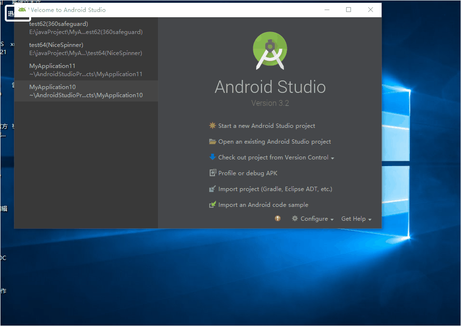Viewport: 461px width, 326px height.
Task: Click the Profile or debug APK icon
Action: tap(212, 173)
